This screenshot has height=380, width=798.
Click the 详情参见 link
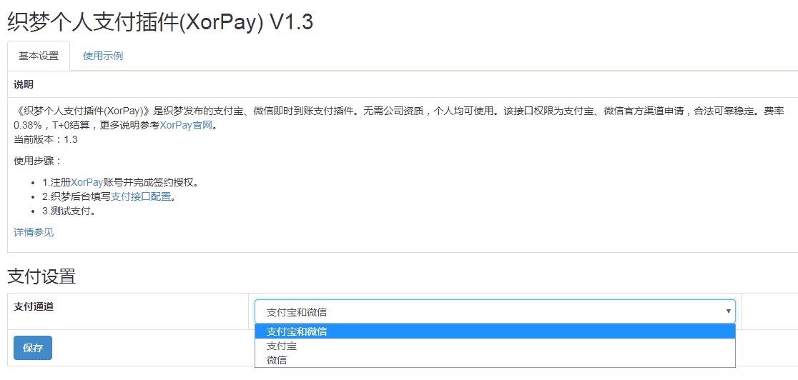pyautogui.click(x=34, y=232)
